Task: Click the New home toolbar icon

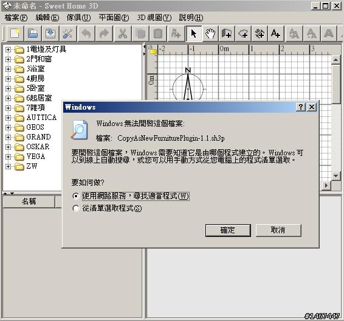Action: 15,34
